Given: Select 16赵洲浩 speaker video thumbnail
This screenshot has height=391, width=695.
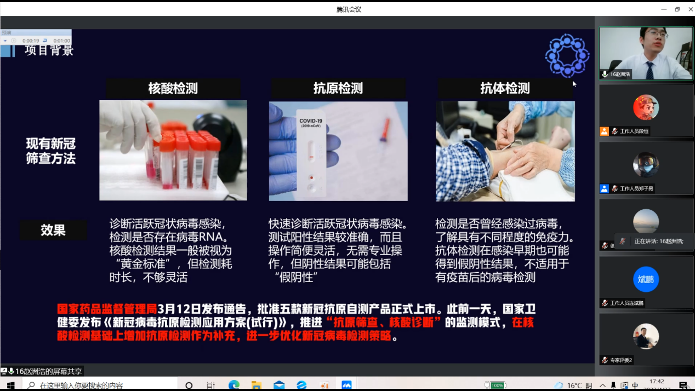Looking at the screenshot, I should tap(646, 53).
